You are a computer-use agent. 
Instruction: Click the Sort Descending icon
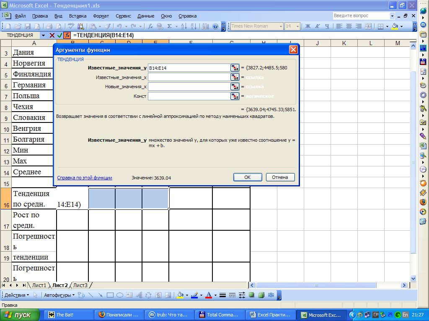[x=194, y=26]
